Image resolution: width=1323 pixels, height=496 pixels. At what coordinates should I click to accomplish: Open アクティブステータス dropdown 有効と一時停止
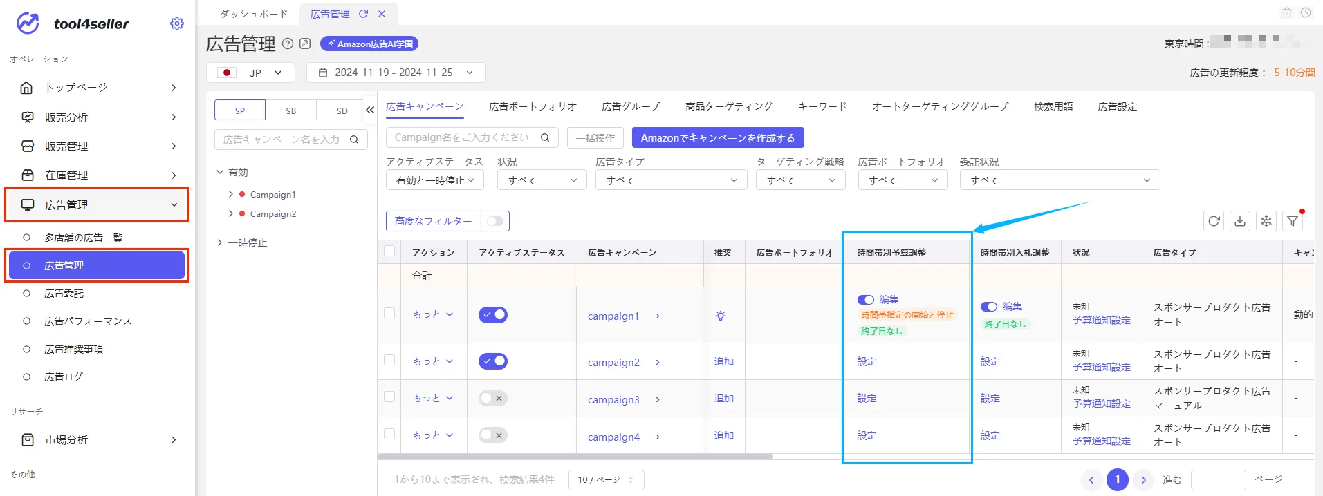[435, 180]
